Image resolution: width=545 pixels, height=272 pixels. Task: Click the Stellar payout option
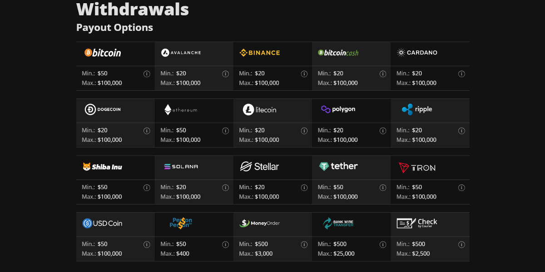(260, 167)
